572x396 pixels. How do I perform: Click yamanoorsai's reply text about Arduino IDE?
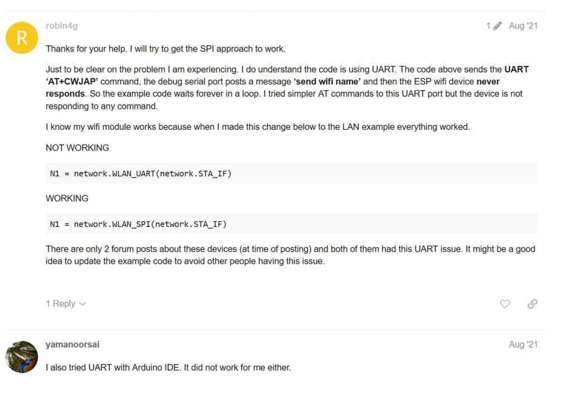[169, 367]
